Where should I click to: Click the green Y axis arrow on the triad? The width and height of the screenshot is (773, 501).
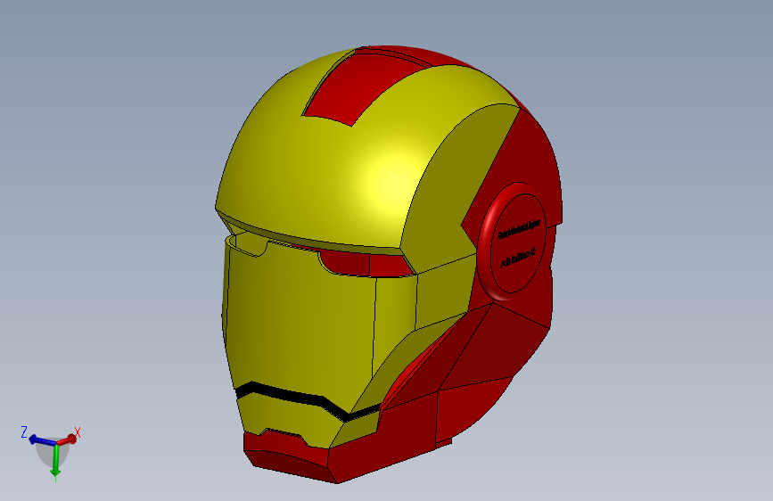(55, 460)
